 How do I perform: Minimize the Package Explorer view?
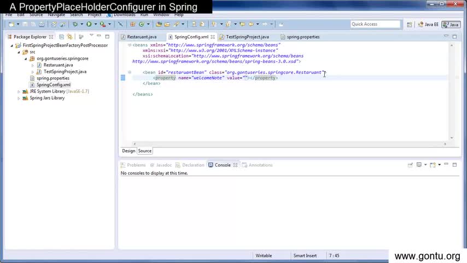point(99,36)
